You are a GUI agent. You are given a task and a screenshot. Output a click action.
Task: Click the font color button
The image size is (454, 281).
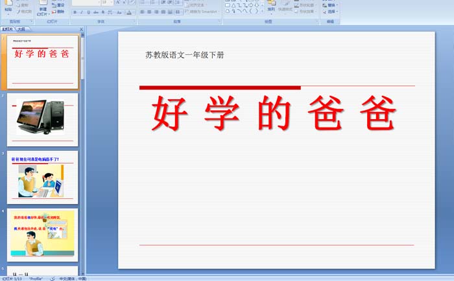129,12
